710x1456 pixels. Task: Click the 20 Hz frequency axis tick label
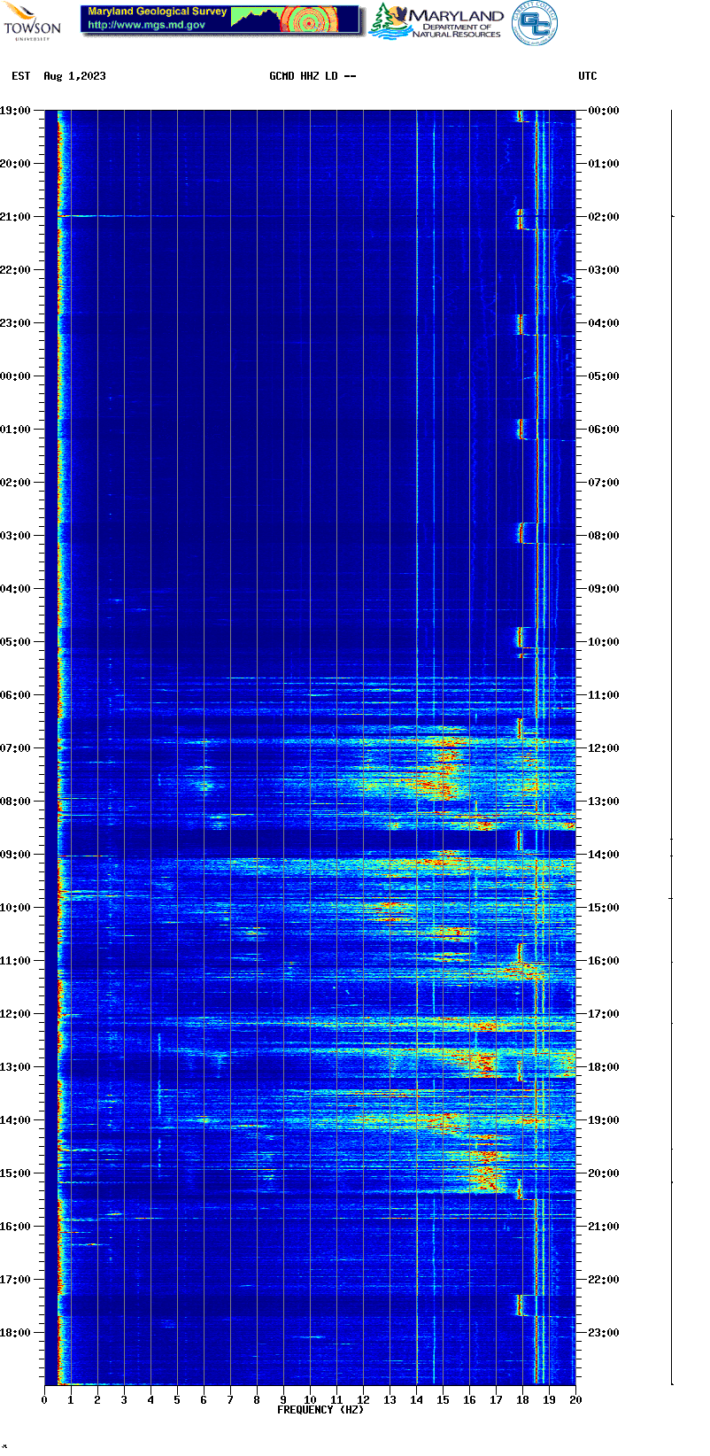tap(575, 1400)
